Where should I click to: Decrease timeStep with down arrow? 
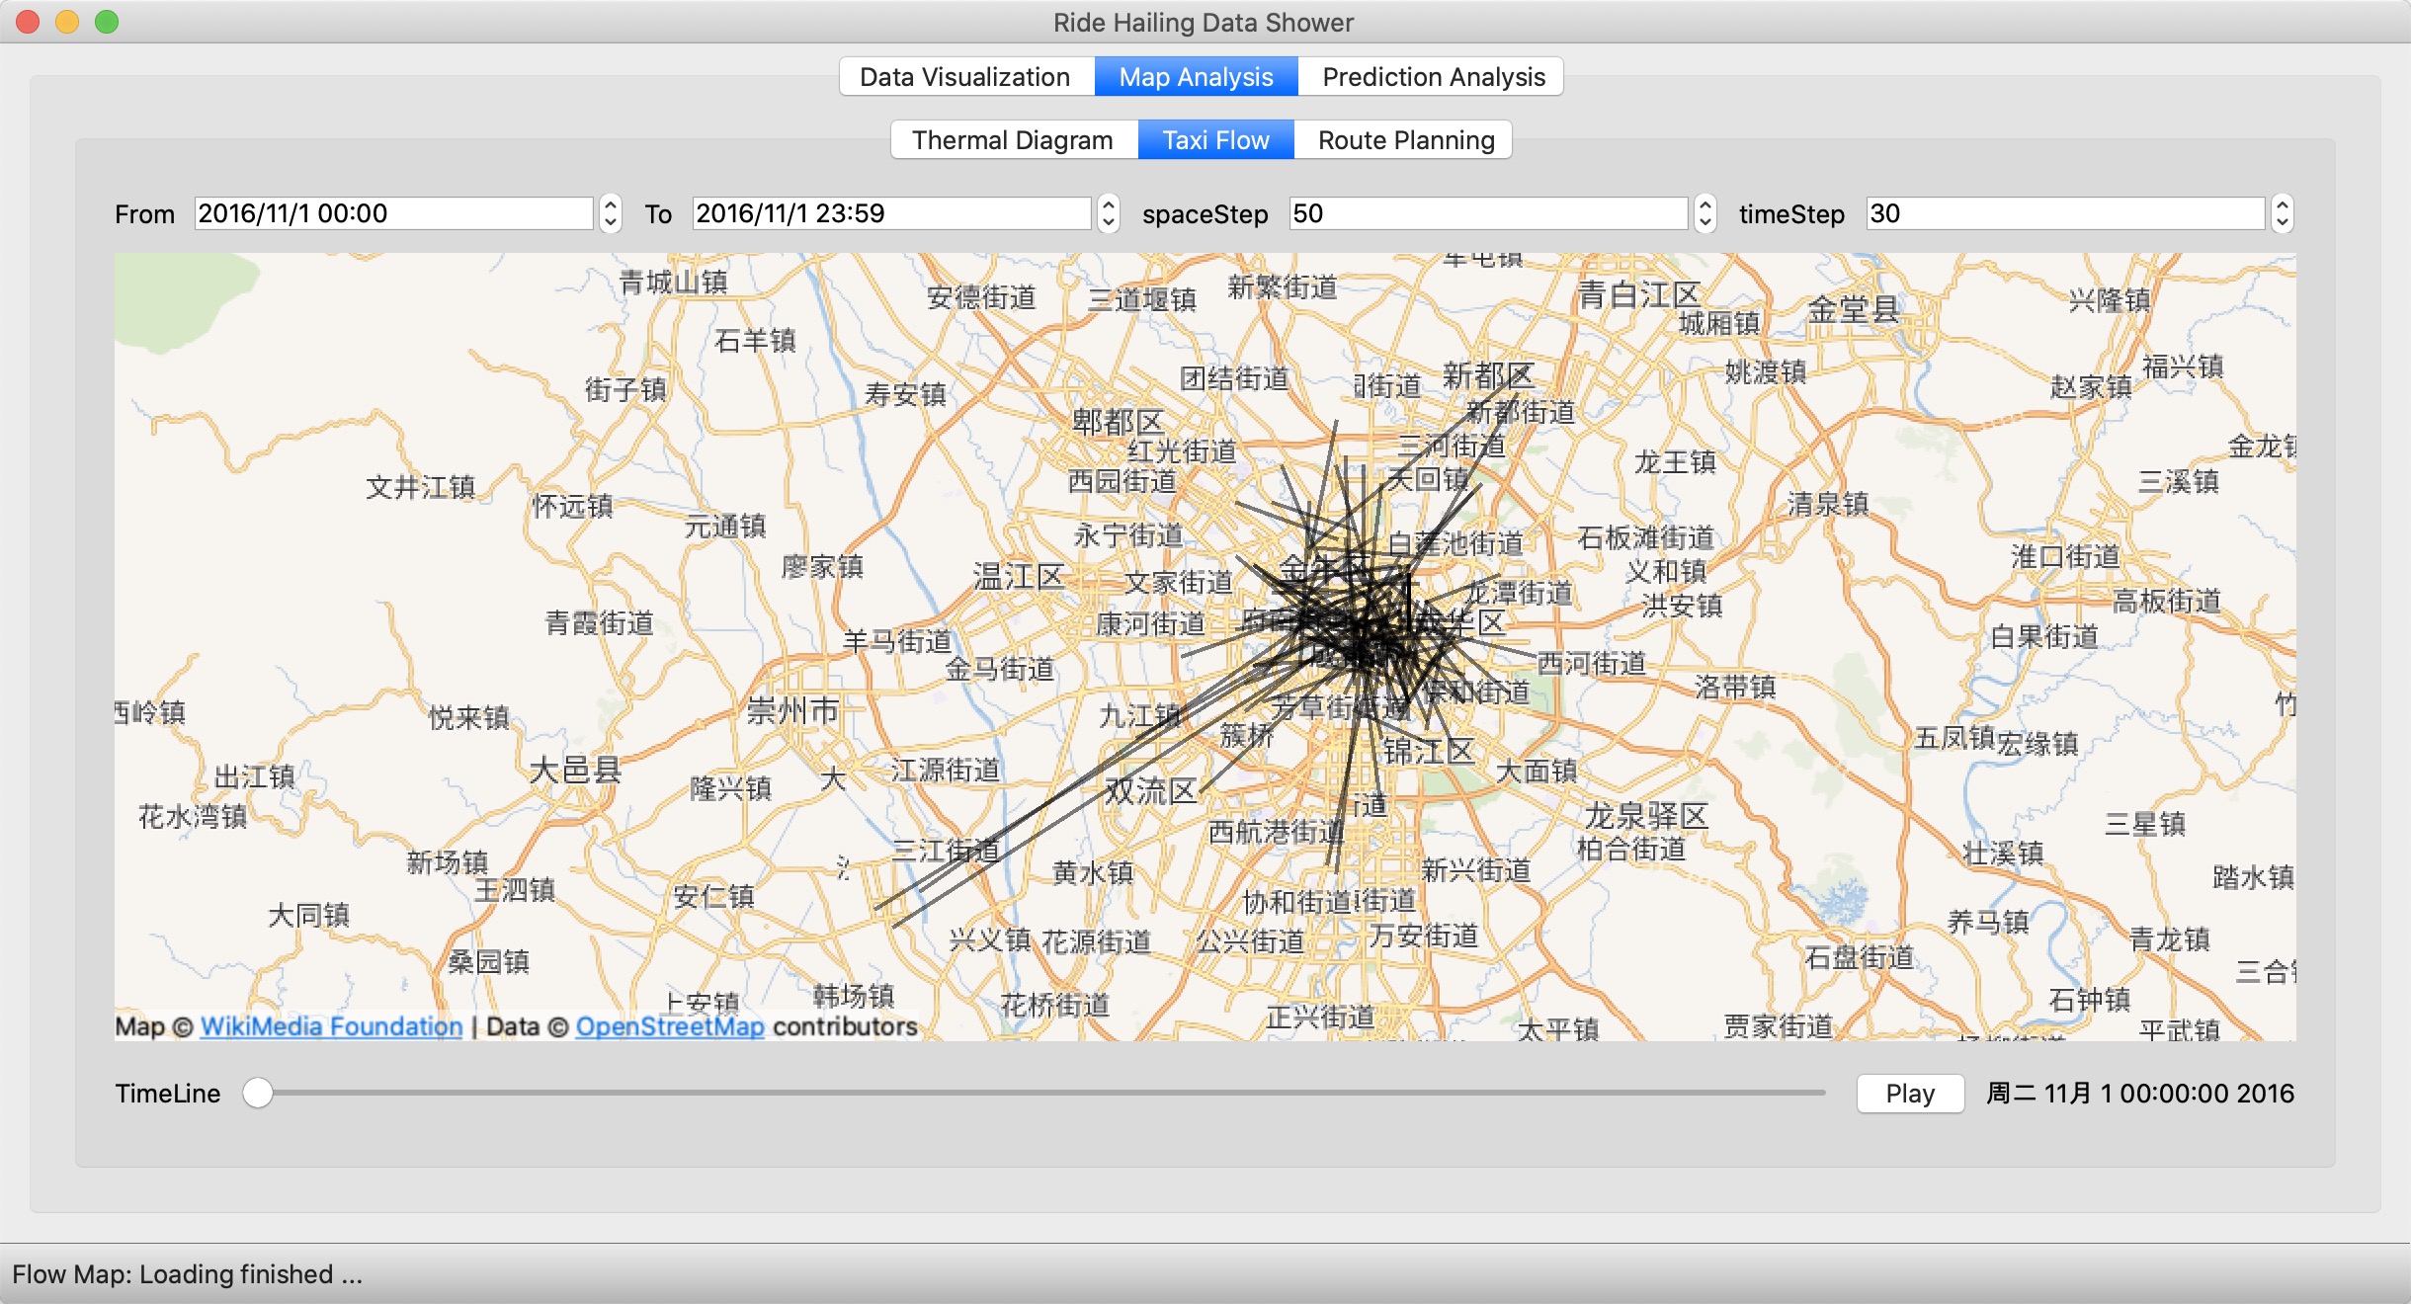(x=2282, y=222)
